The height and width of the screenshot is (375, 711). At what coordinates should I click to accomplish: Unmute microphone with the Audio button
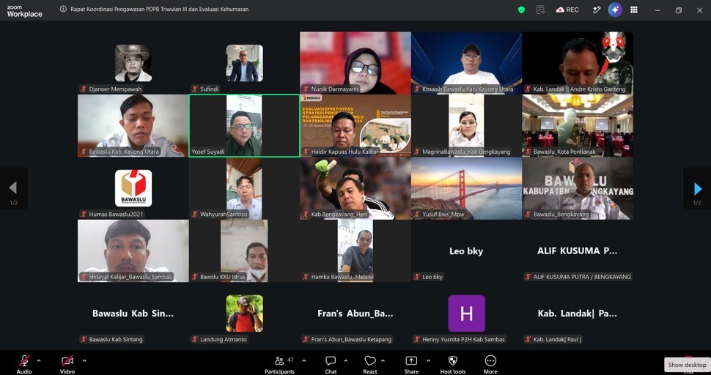[24, 364]
